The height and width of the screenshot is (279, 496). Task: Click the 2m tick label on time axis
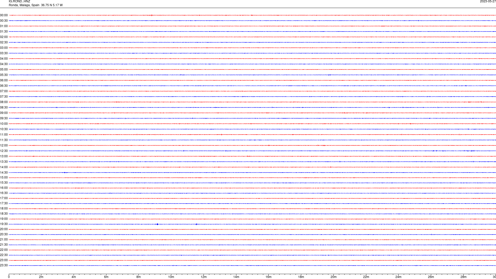tap(41, 277)
